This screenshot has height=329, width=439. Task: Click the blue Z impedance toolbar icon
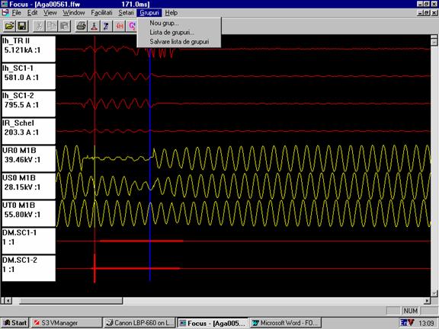click(107, 27)
